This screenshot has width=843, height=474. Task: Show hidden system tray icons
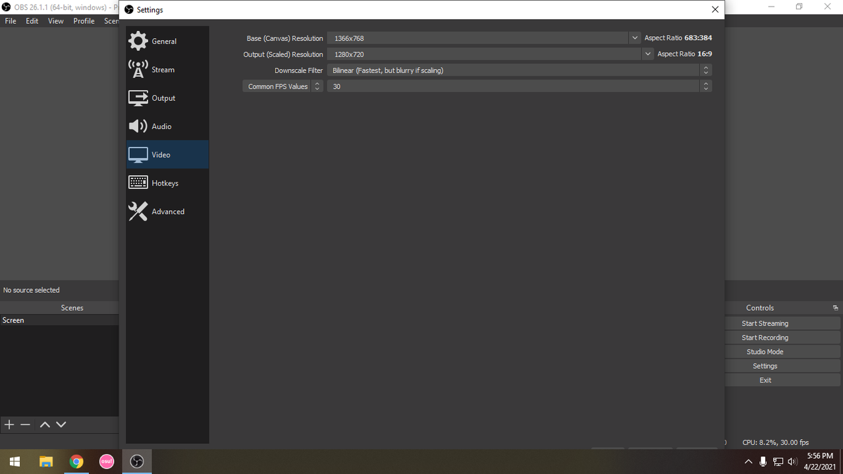tap(748, 461)
